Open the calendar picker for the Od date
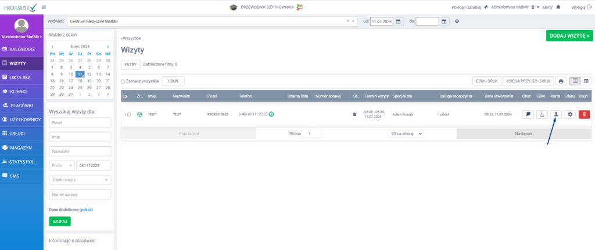 (399, 21)
